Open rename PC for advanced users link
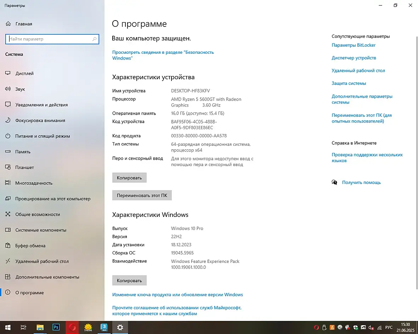 361,118
